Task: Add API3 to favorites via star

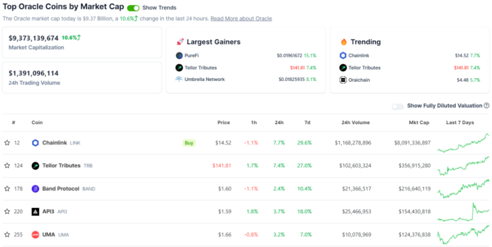Action: pyautogui.click(x=7, y=212)
